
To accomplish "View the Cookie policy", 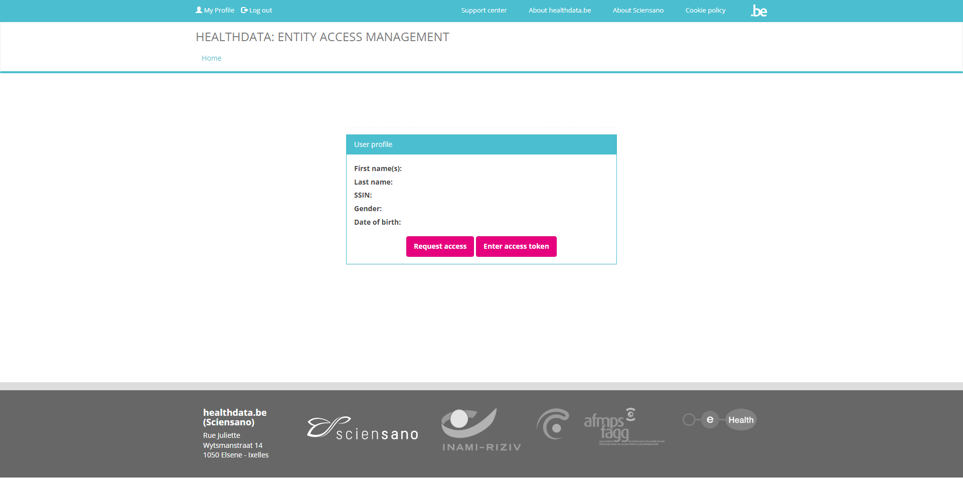I will (x=705, y=11).
